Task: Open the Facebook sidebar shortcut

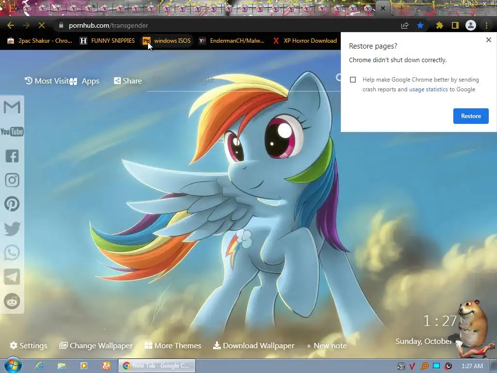Action: 12,156
